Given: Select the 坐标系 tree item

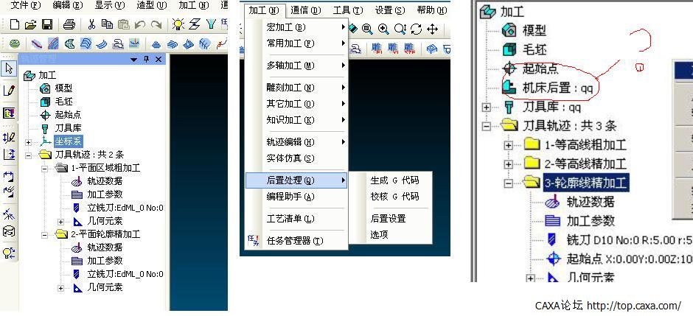Looking at the screenshot, I should click(68, 141).
